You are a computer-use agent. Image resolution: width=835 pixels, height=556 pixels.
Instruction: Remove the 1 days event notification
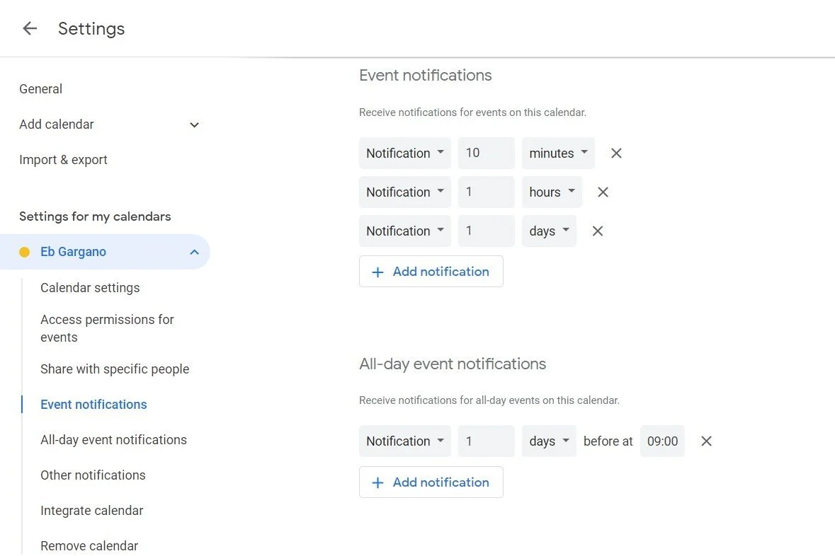pos(597,231)
